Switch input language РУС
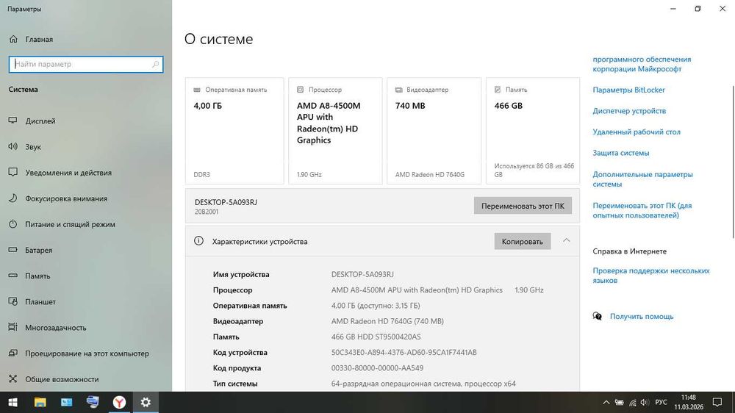Screen dimensions: 735x413 (661, 402)
